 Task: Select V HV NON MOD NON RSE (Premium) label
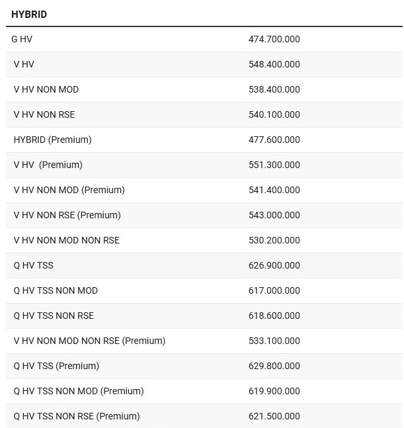(89, 341)
